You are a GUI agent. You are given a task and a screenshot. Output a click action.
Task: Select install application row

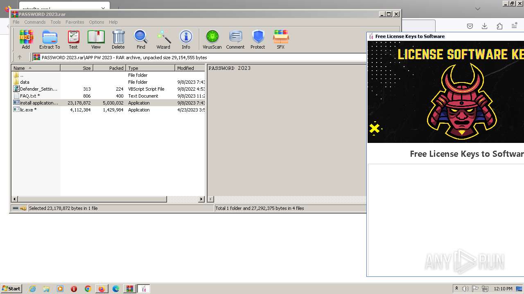[108, 103]
